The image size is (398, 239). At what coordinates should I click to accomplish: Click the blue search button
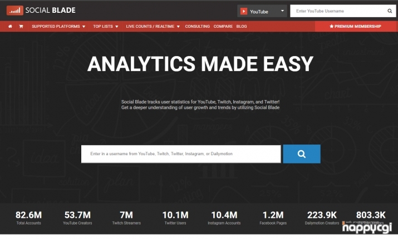coord(302,154)
